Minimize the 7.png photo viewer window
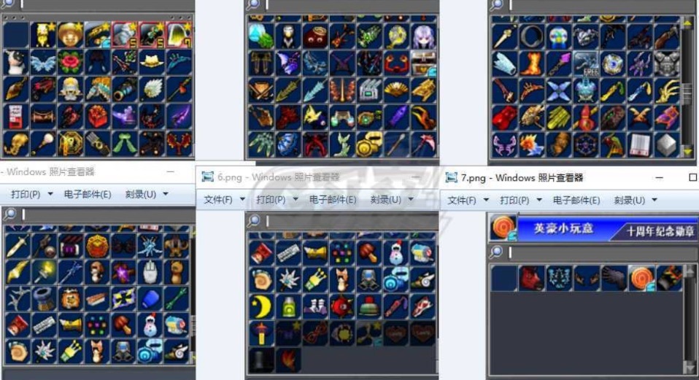Image resolution: width=699 pixels, height=380 pixels. [x=660, y=177]
